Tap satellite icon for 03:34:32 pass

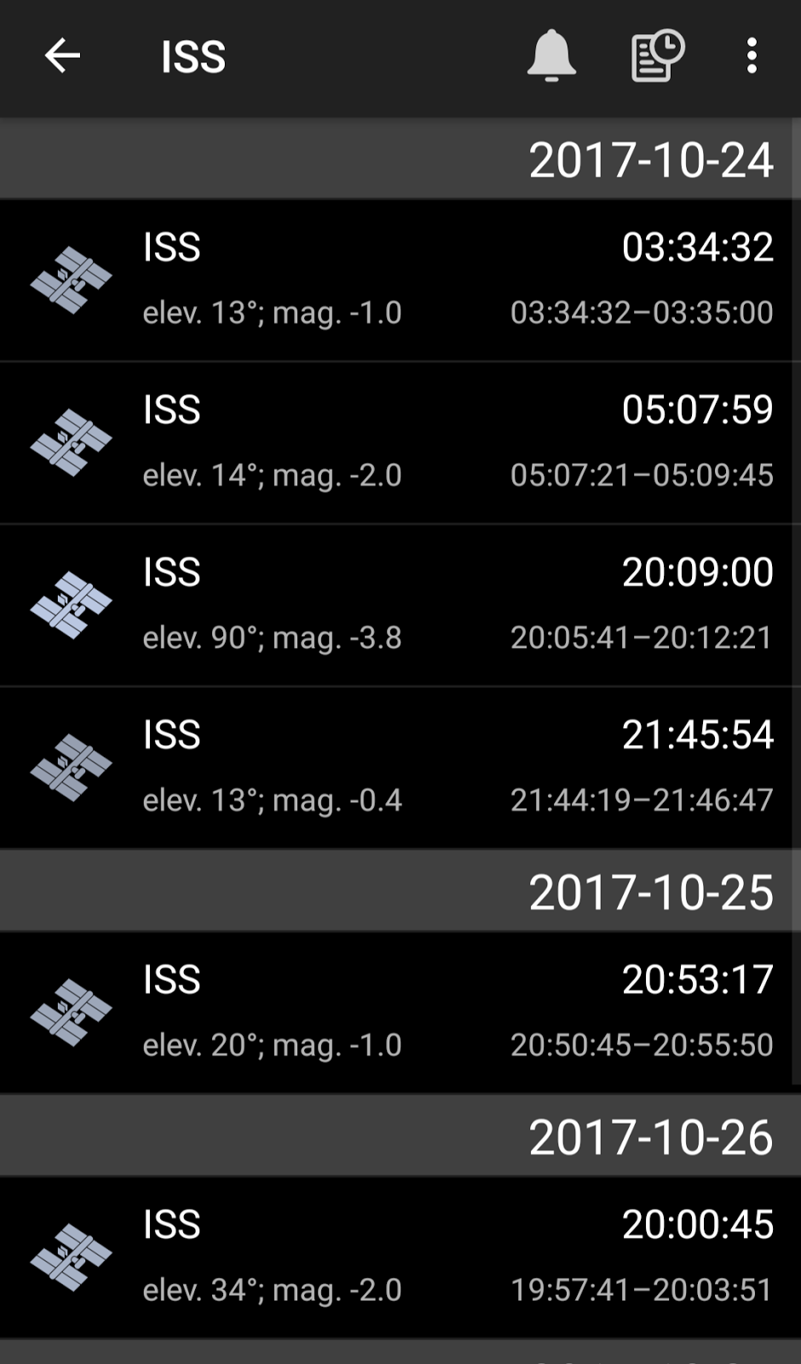tap(72, 280)
